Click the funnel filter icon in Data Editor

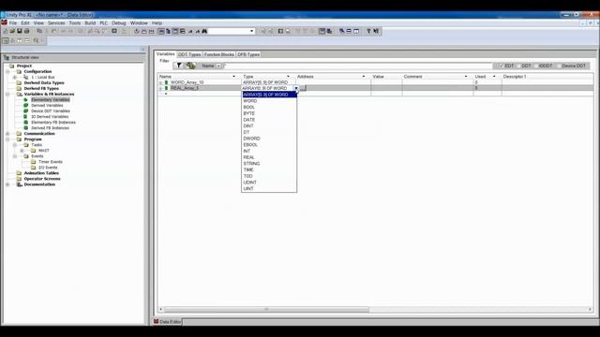click(x=179, y=66)
